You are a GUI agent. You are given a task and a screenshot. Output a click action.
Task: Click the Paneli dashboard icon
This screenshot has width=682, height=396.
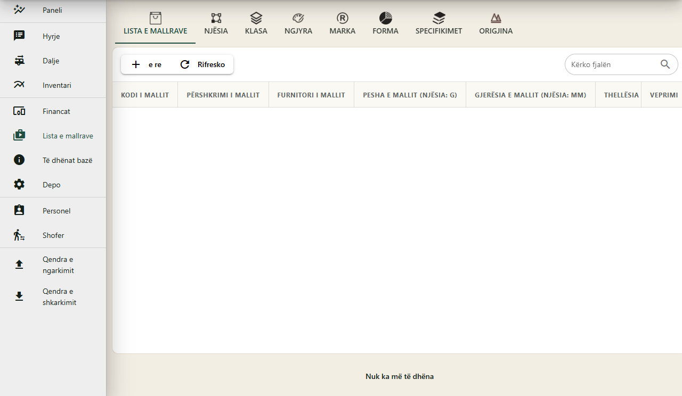pyautogui.click(x=19, y=9)
